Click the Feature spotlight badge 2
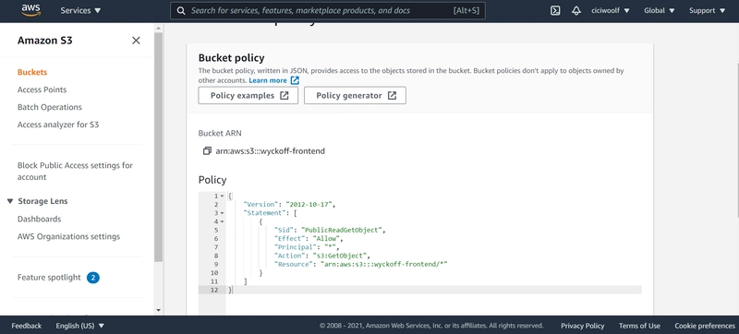 tap(93, 278)
